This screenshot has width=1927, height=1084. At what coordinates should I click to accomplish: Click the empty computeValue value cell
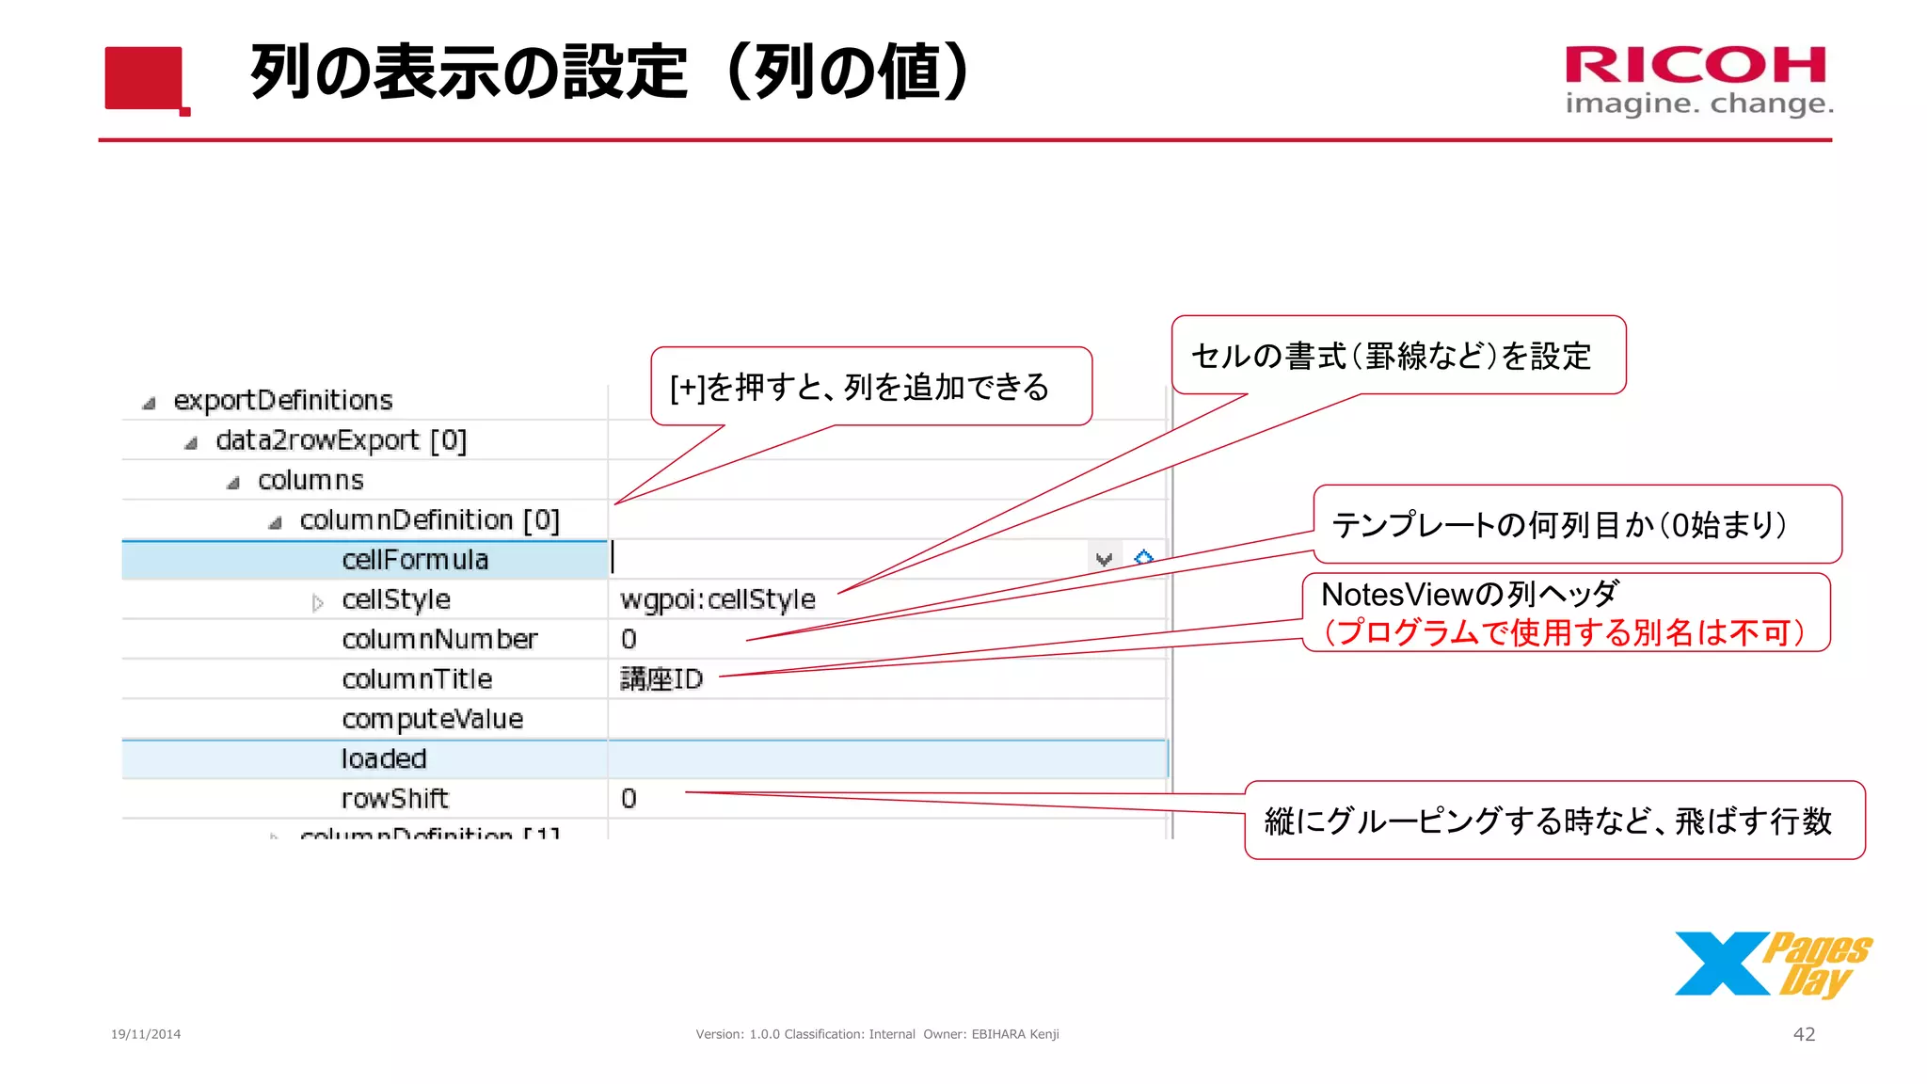coord(887,719)
